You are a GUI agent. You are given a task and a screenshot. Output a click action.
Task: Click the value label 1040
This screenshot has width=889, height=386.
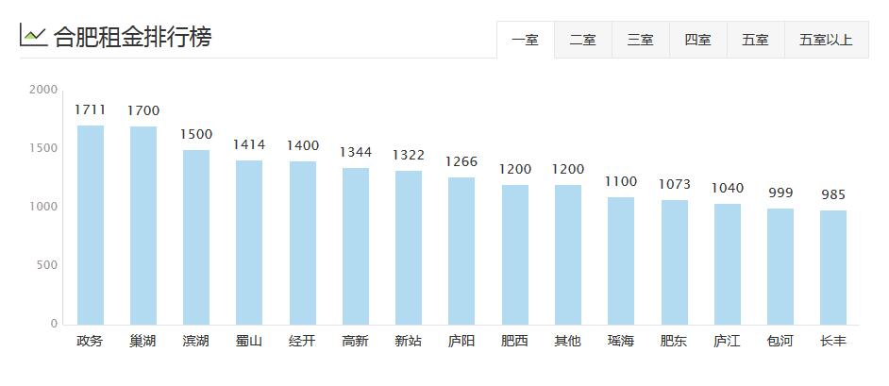pos(728,188)
